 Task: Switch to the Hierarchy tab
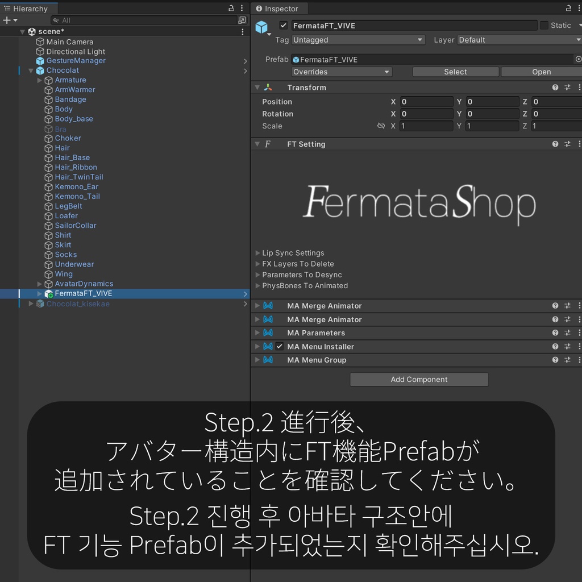tap(28, 8)
